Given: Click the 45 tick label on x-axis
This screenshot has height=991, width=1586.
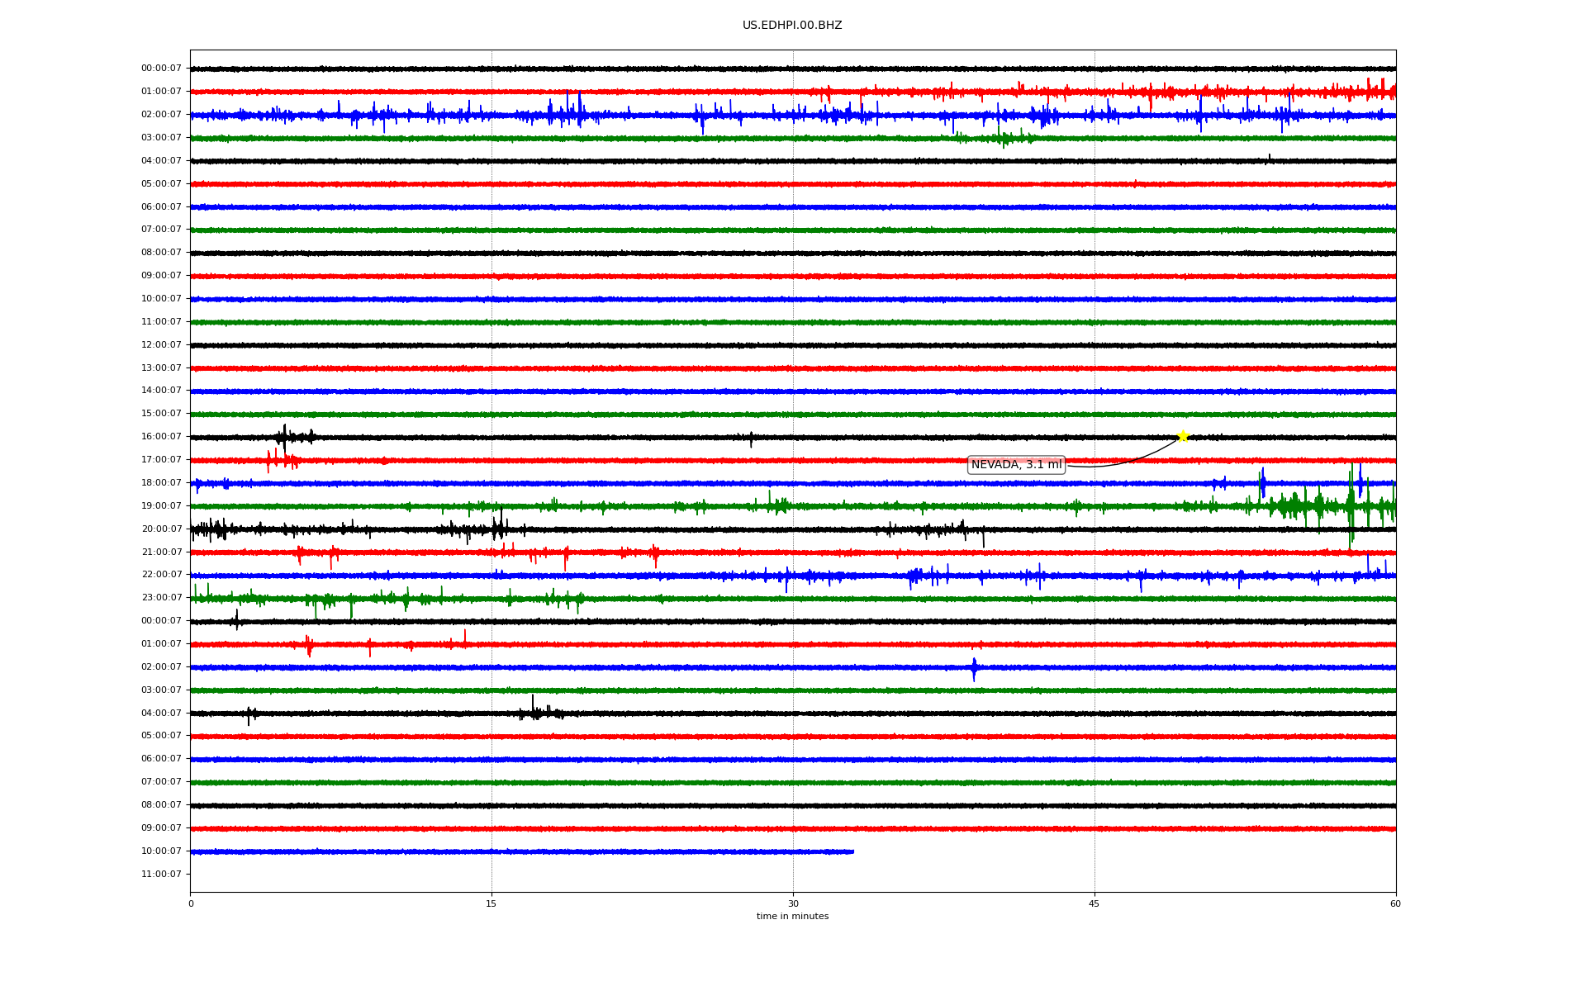Looking at the screenshot, I should click(x=1094, y=903).
